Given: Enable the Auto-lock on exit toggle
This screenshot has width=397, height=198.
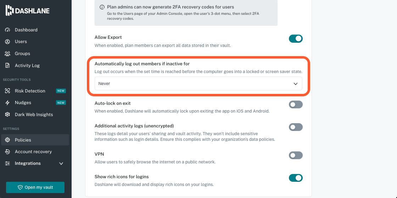Looking at the screenshot, I should tap(296, 104).
